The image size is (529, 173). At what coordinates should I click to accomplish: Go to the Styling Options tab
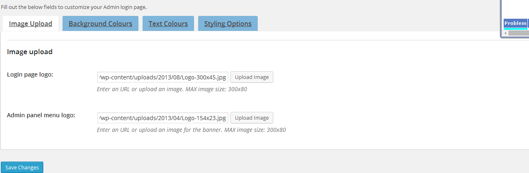tap(228, 24)
